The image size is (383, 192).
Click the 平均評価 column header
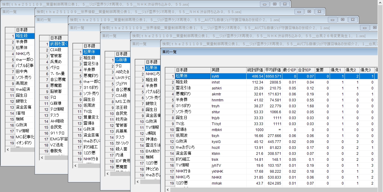(x=273, y=70)
